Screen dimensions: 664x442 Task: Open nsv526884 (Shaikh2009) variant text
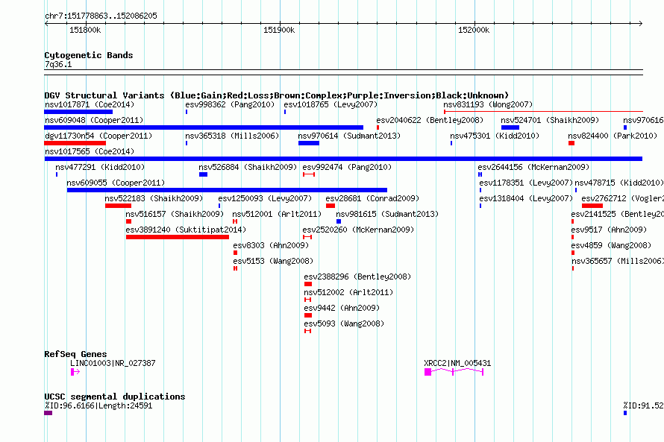point(248,167)
